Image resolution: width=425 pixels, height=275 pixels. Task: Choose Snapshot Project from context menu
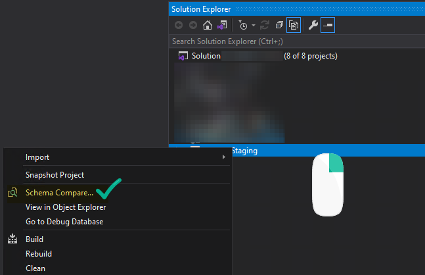point(118,175)
